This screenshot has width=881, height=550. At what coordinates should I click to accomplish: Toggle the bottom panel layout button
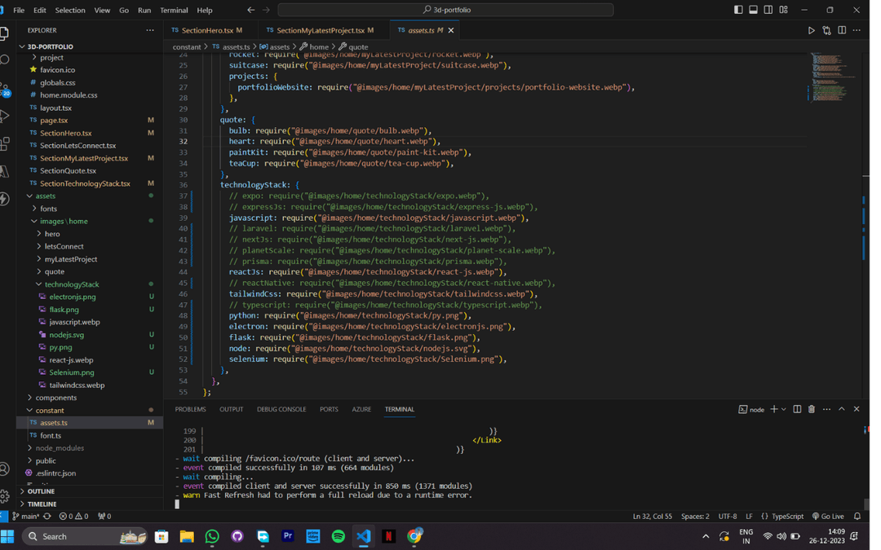coord(753,10)
